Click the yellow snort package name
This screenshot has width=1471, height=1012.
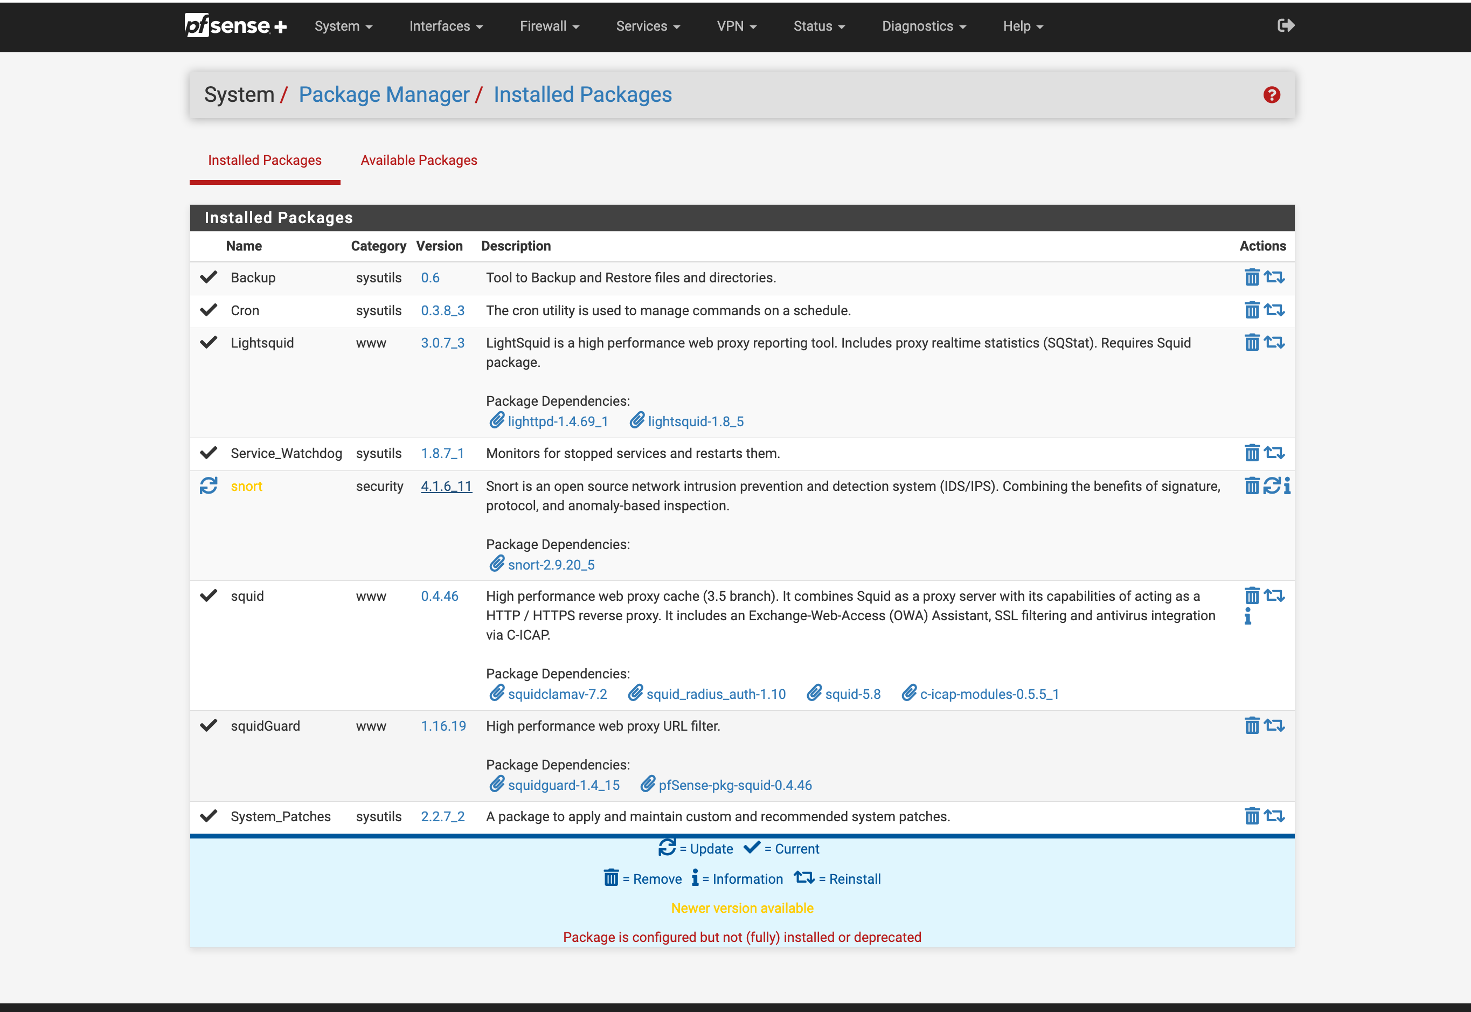[247, 487]
